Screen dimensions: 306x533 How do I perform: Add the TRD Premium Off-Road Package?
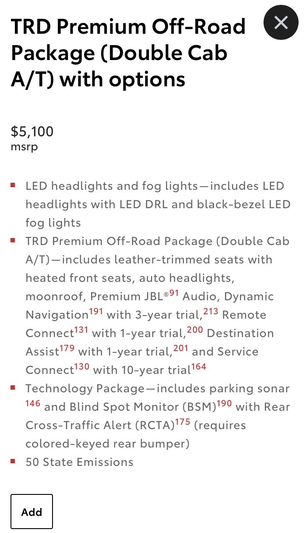tap(32, 512)
